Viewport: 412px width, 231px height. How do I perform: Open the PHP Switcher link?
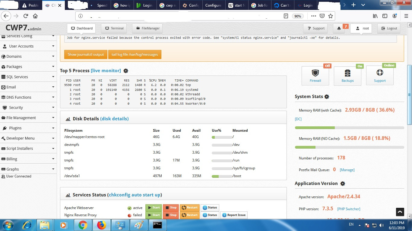coord(349,209)
